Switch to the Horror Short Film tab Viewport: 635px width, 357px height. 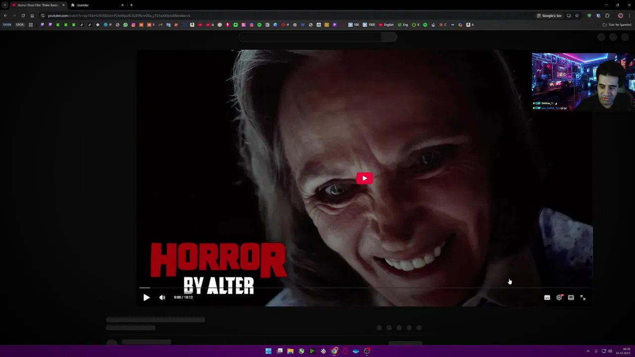(x=37, y=5)
